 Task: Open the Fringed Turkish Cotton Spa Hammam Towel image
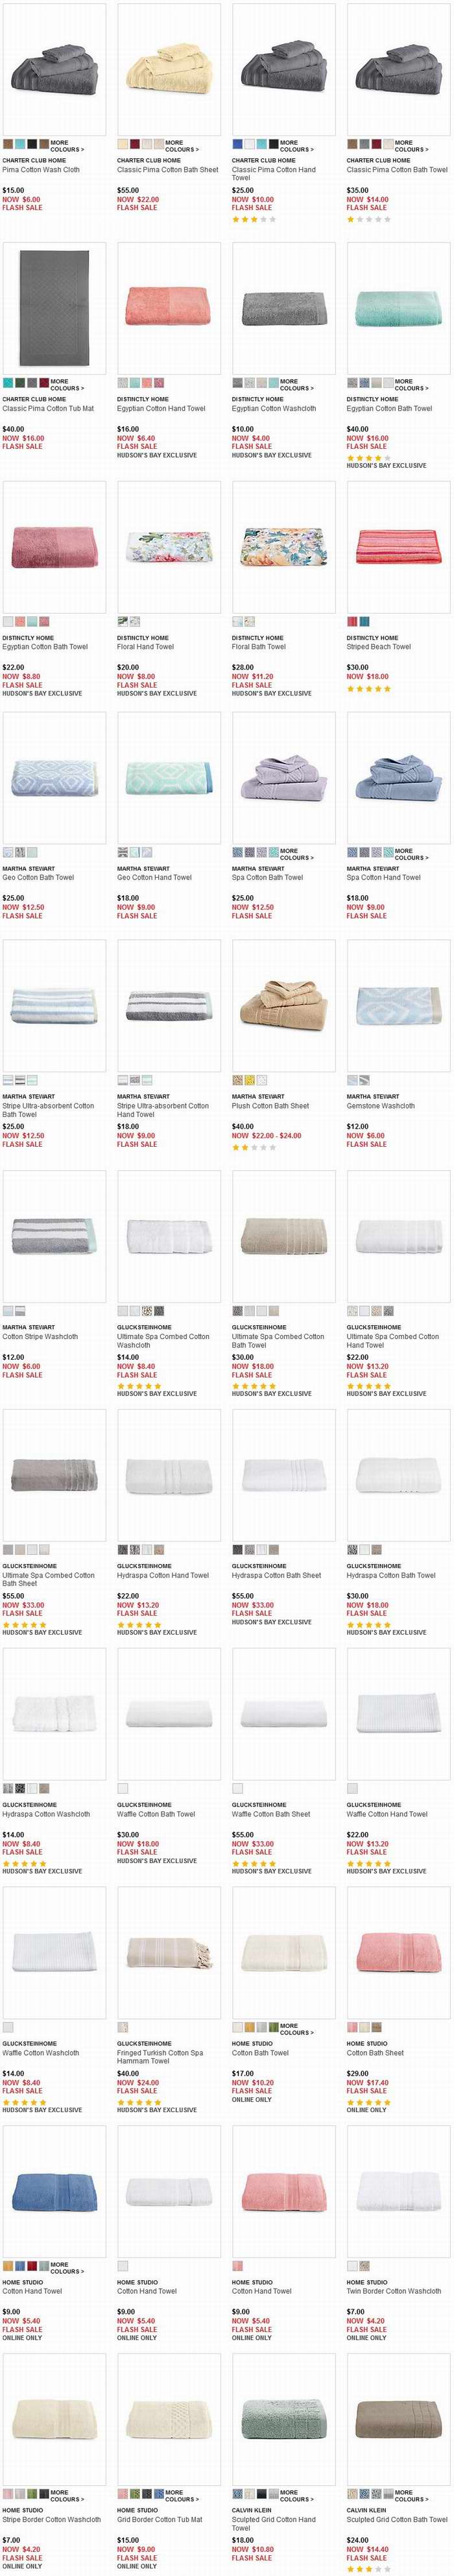tap(168, 1953)
